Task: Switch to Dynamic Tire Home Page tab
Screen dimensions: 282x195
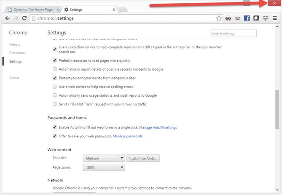Action: click(x=32, y=9)
